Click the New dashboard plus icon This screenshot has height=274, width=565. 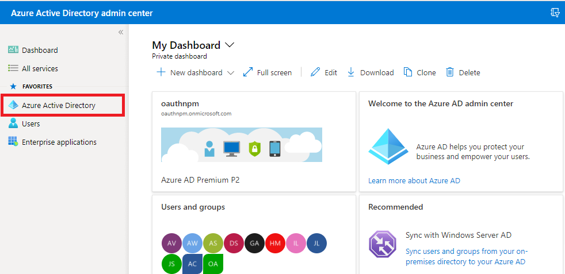tap(161, 72)
